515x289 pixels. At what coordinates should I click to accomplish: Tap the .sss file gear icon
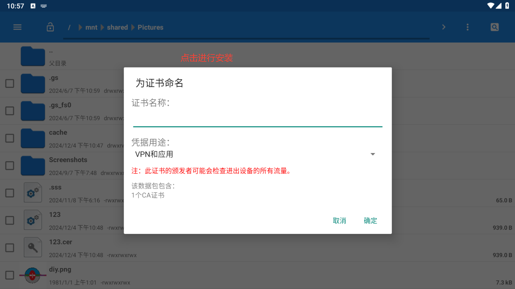pyautogui.click(x=33, y=193)
